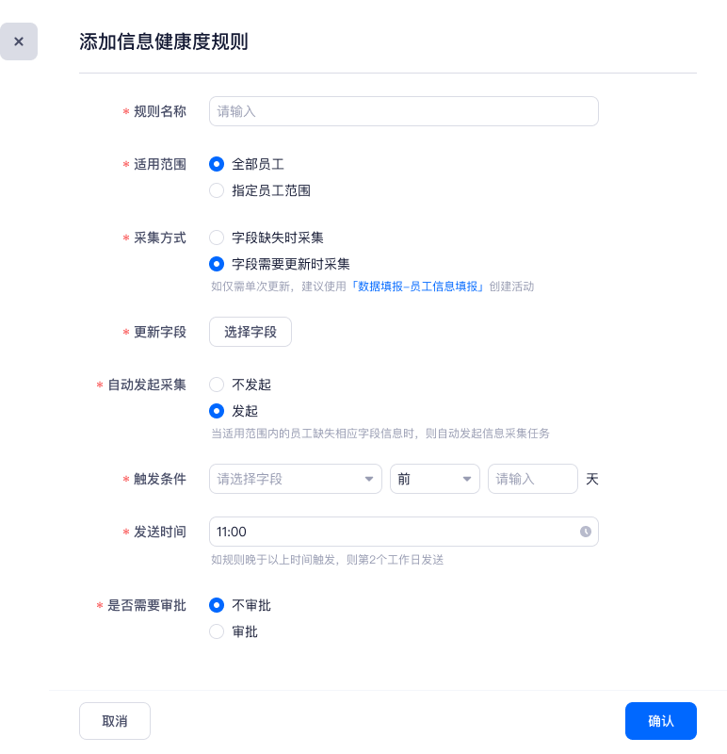Click the clock icon in 发送时间 field
The image size is (727, 754).
585,532
